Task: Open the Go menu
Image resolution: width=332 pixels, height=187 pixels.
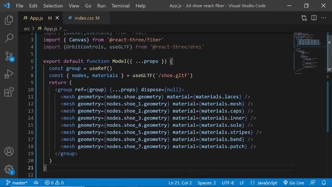Action: 88,6
